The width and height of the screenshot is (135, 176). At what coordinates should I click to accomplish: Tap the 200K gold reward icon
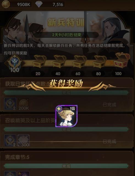click(24, 104)
